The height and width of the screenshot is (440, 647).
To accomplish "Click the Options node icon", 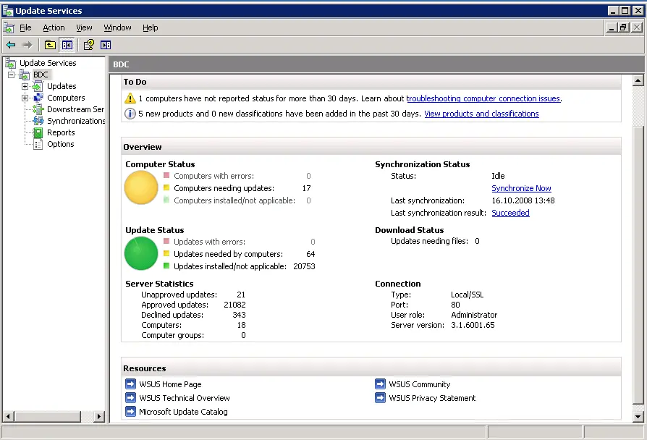I will 38,144.
